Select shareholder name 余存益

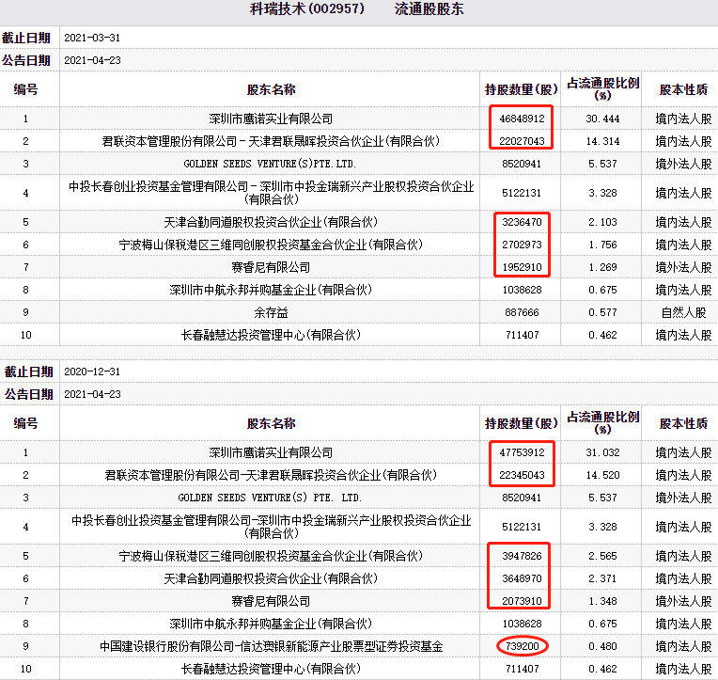coord(271,312)
